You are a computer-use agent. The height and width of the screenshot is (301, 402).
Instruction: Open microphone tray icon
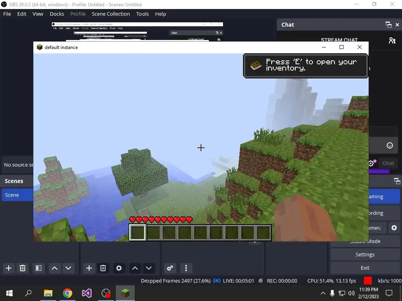[332, 293]
